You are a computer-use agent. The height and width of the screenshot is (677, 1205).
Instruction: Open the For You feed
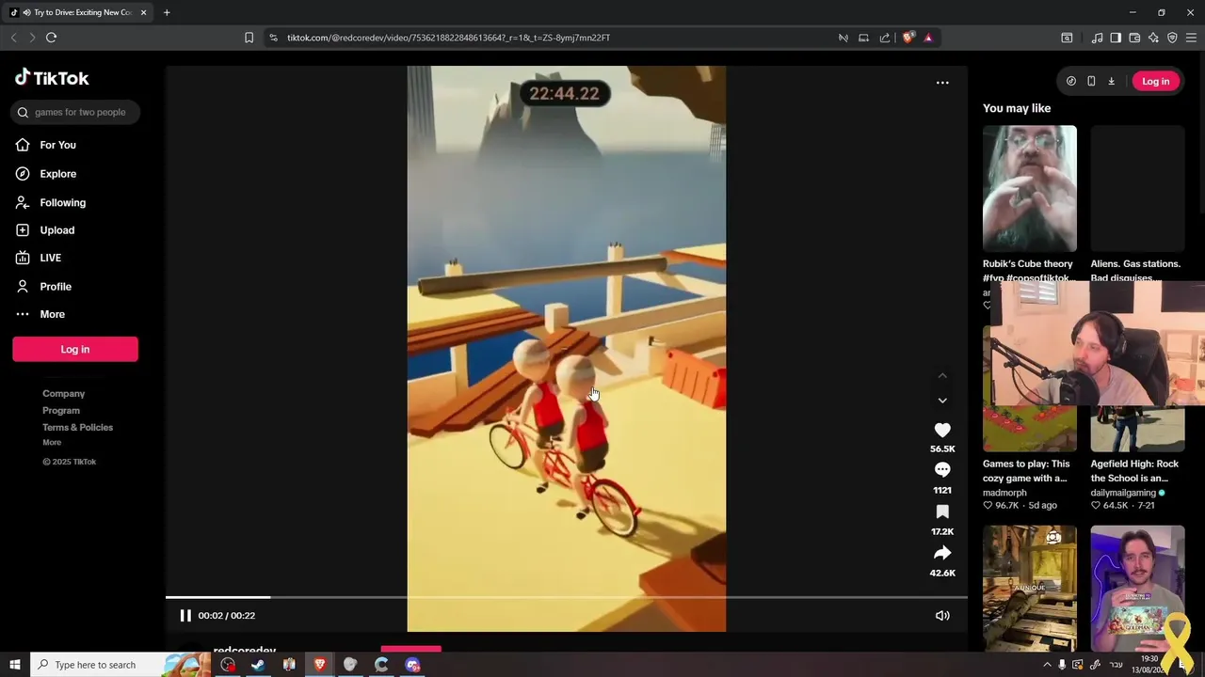46,145
